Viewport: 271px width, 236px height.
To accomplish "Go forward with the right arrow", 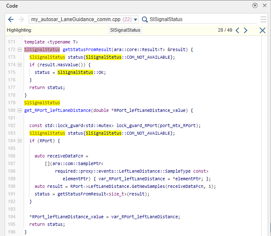I will 21,19.
